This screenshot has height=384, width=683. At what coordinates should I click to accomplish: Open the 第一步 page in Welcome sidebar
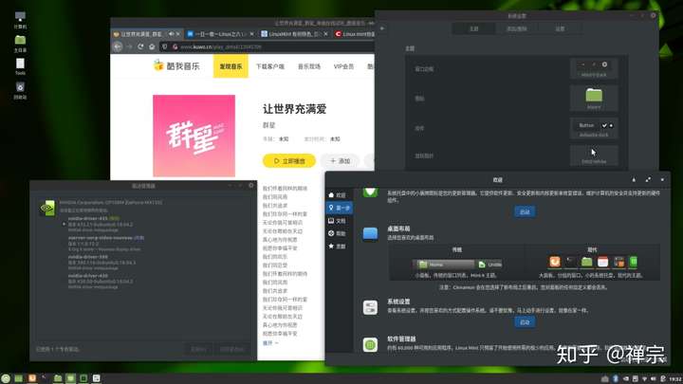(x=339, y=208)
